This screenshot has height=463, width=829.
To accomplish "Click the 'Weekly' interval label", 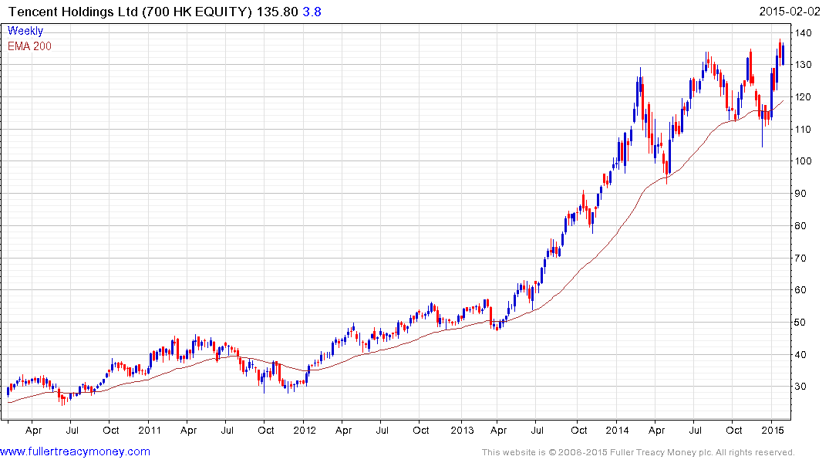I will [x=25, y=31].
